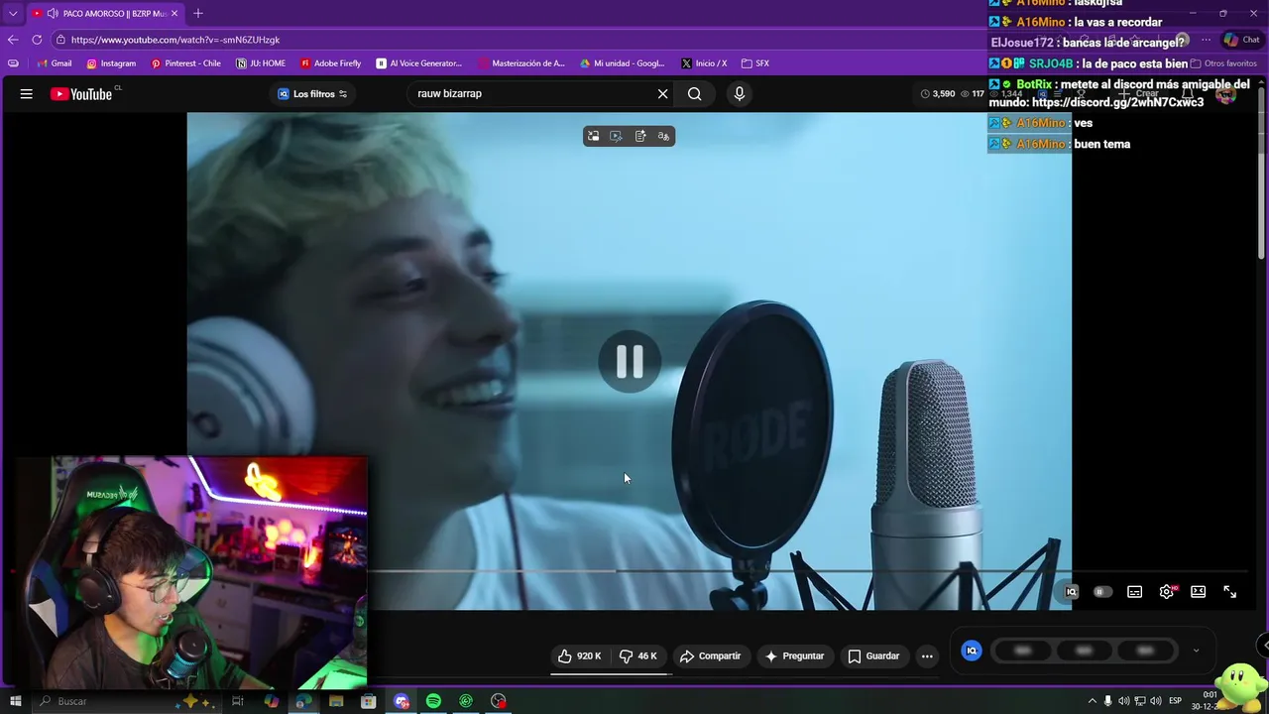
Task: Open a new browser tab
Action: 198,13
